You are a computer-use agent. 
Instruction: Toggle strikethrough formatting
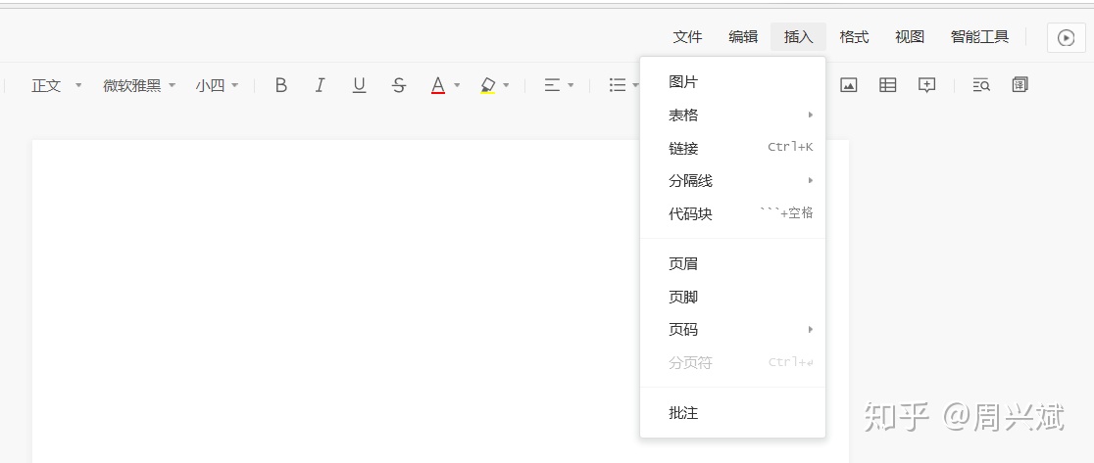click(398, 85)
